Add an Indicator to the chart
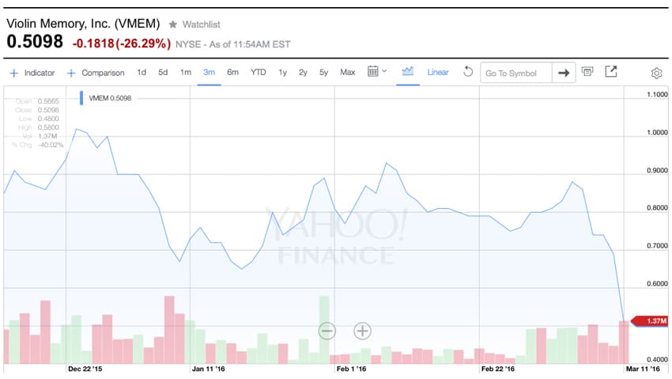Viewport: 672px width, 379px height. [x=32, y=73]
